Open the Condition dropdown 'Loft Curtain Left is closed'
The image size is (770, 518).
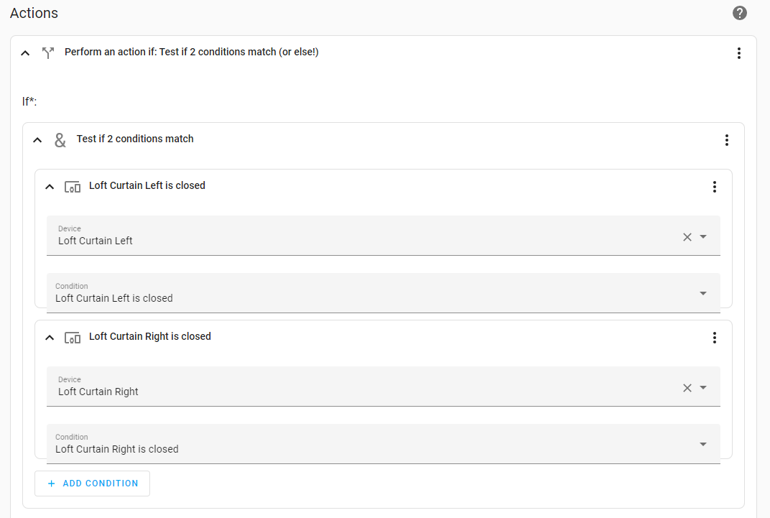tap(703, 293)
